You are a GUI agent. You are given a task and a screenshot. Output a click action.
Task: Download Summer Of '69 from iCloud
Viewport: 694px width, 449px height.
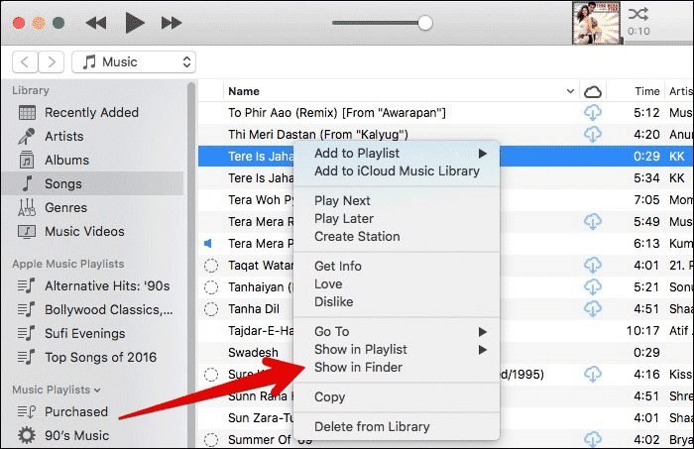pos(593,439)
